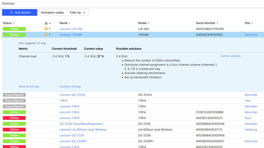Viewport: 264px width, 148px height.
Task: Select current value 2.4 GHz: 27 %
Action: [x=94, y=56]
